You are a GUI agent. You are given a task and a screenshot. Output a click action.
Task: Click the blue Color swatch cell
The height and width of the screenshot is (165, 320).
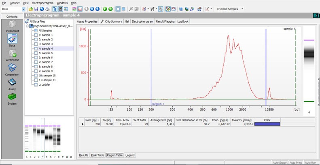pos(267,124)
